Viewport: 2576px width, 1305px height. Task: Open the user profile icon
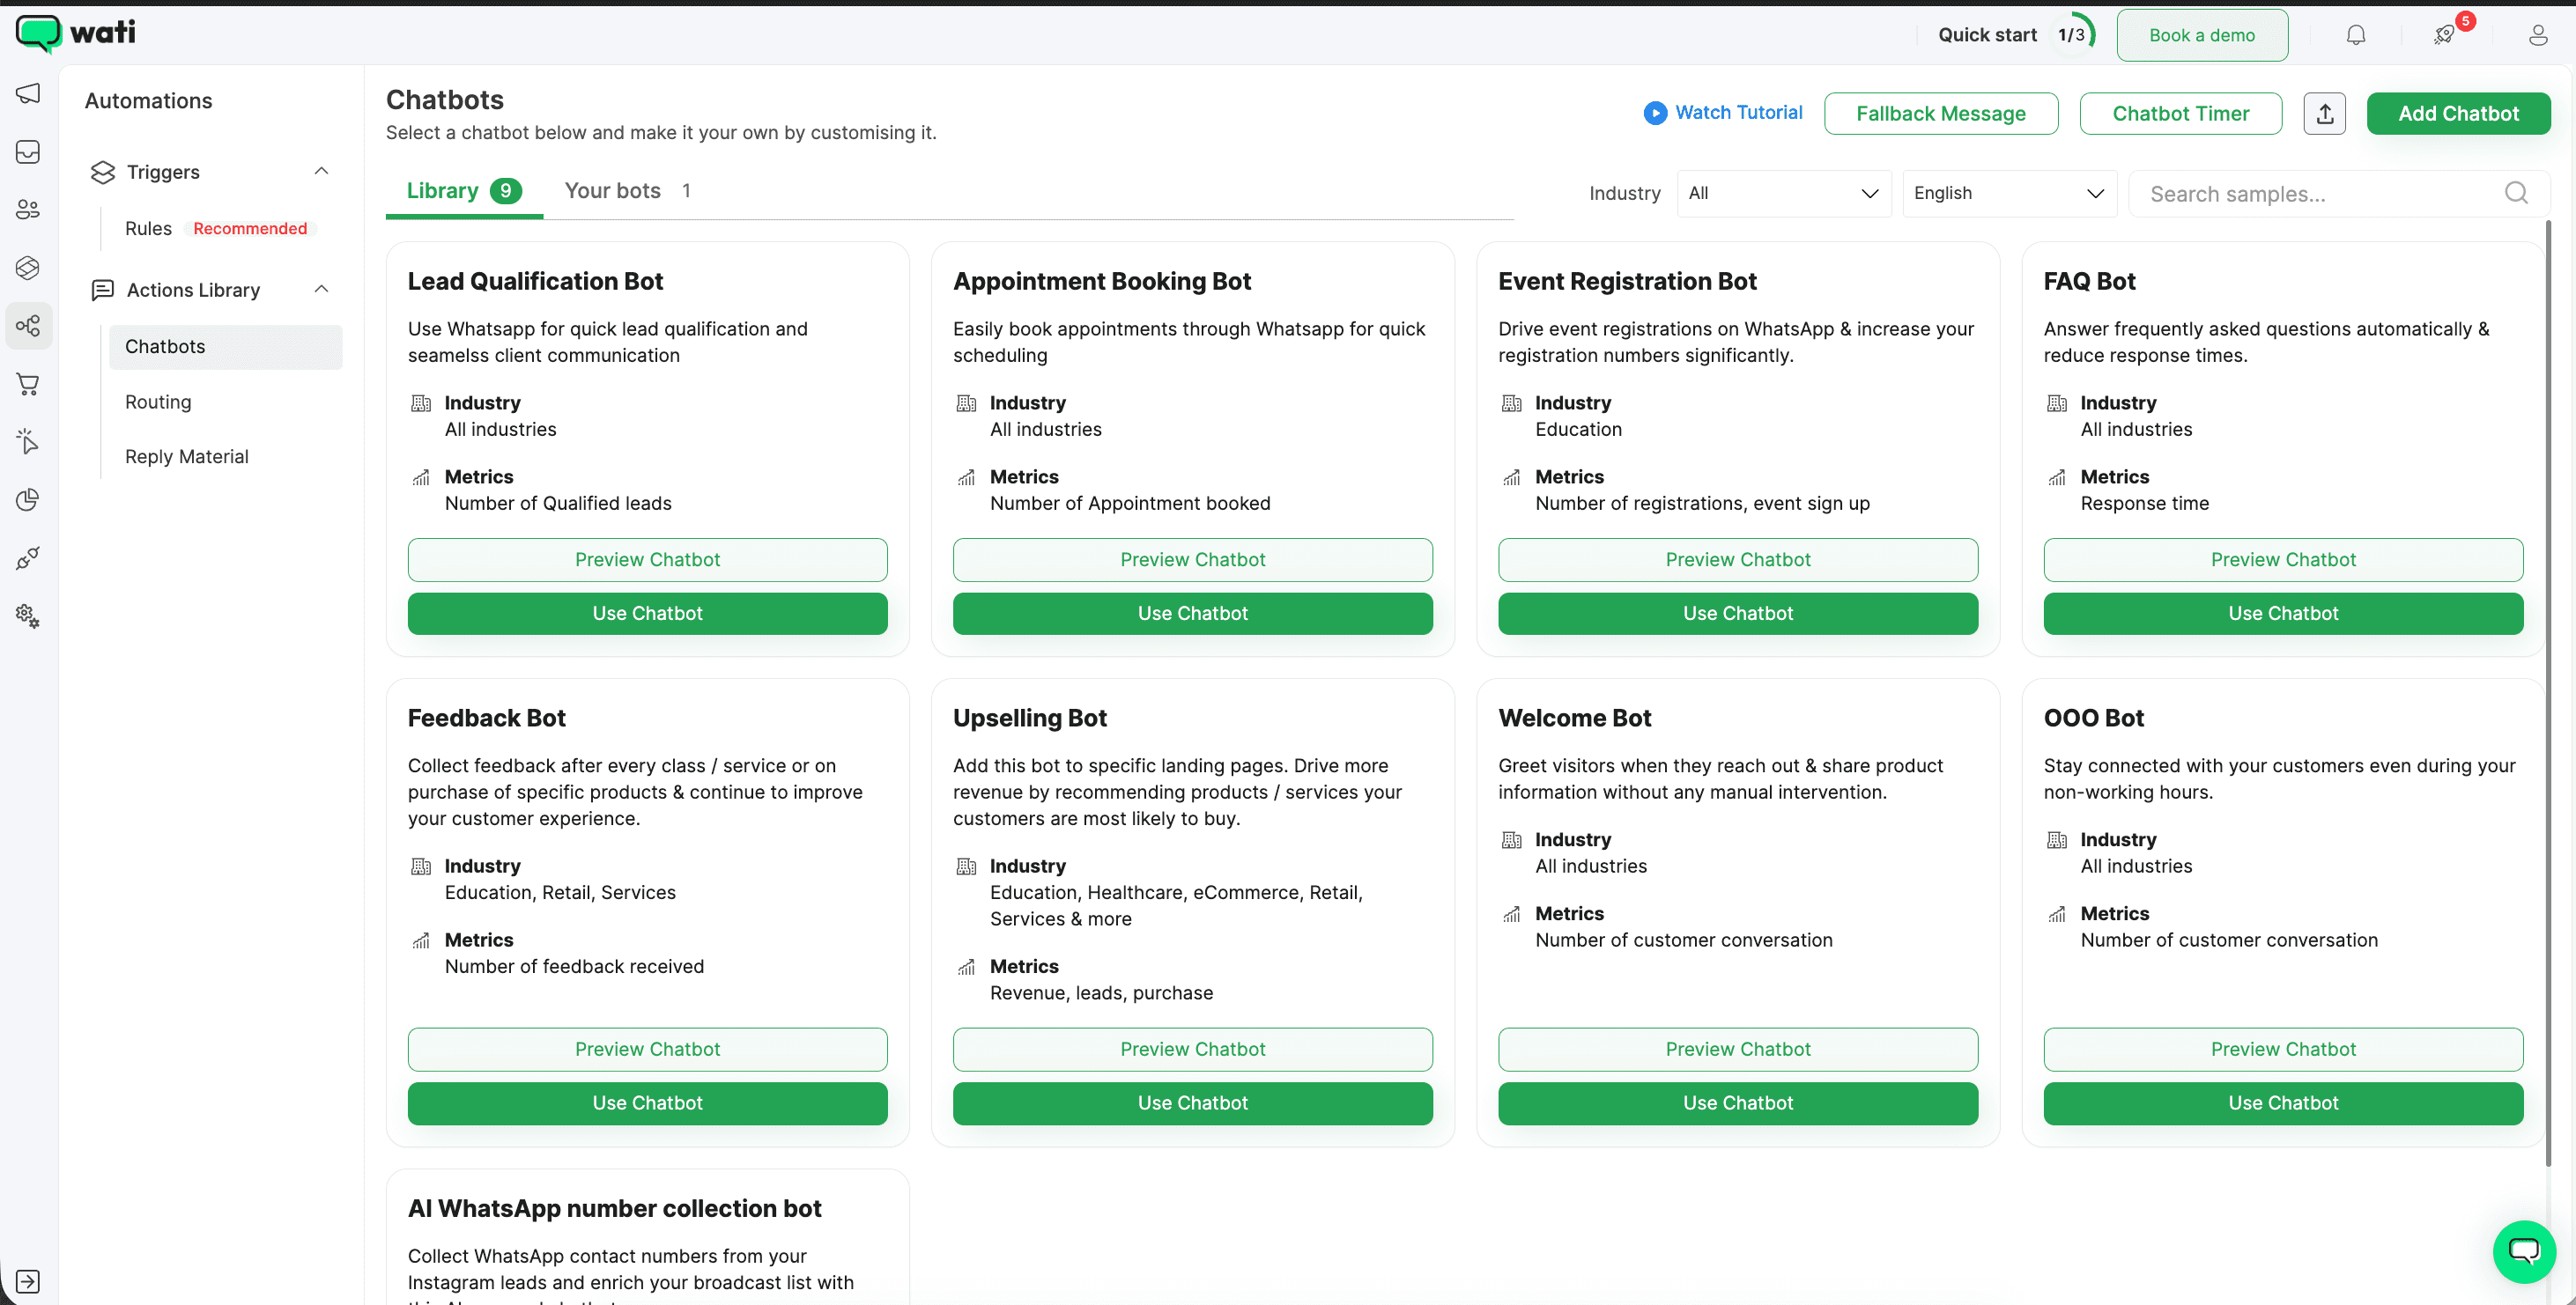tap(2537, 35)
